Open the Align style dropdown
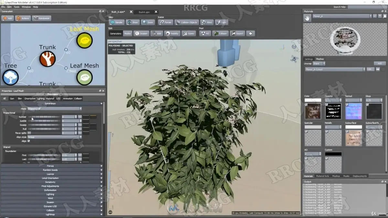The height and width of the screenshot is (218, 388). (54, 137)
